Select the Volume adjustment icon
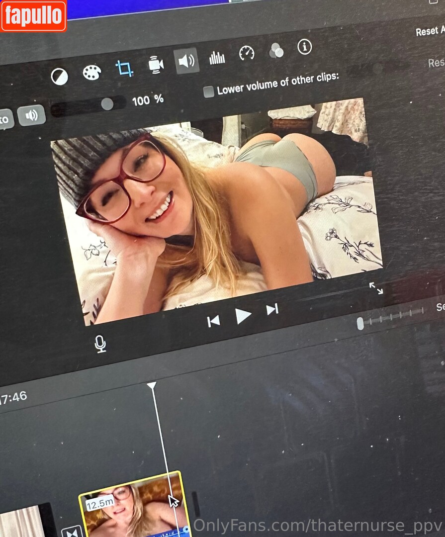This screenshot has height=537, width=445. click(186, 61)
